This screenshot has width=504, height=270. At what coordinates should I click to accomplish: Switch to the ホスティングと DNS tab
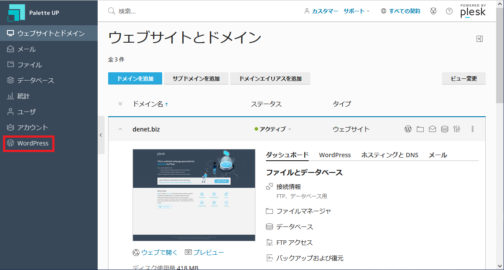(390, 155)
